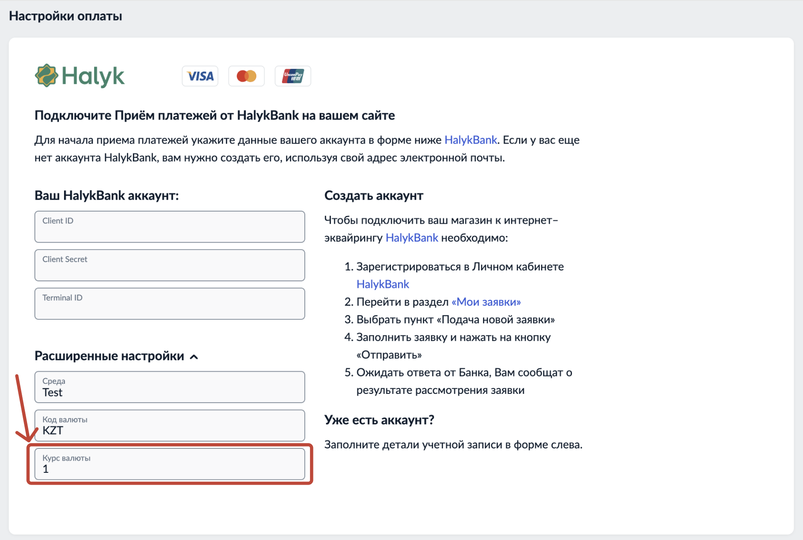
Task: Click the Halyk logo
Action: click(x=80, y=76)
